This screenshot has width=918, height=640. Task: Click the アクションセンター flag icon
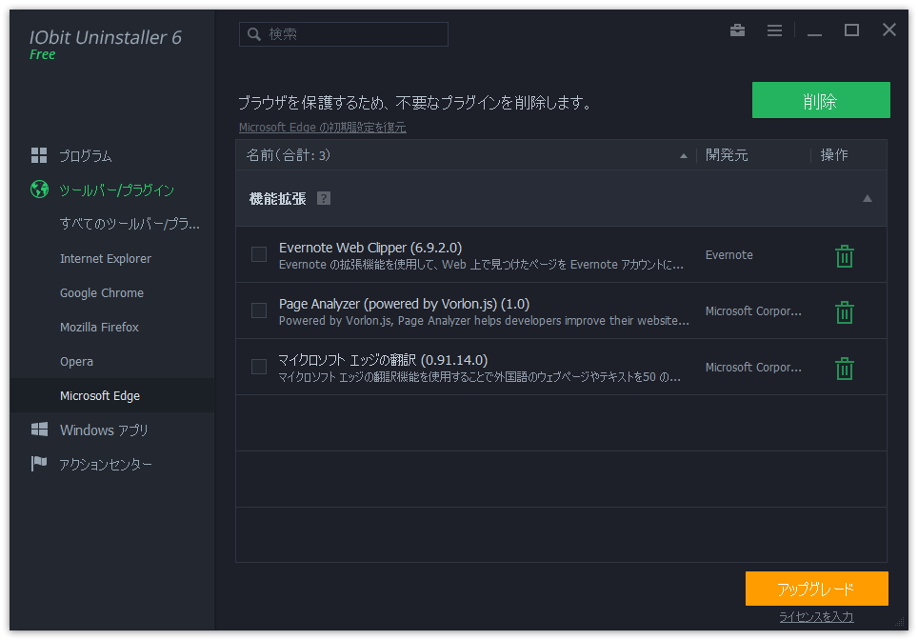(x=39, y=464)
